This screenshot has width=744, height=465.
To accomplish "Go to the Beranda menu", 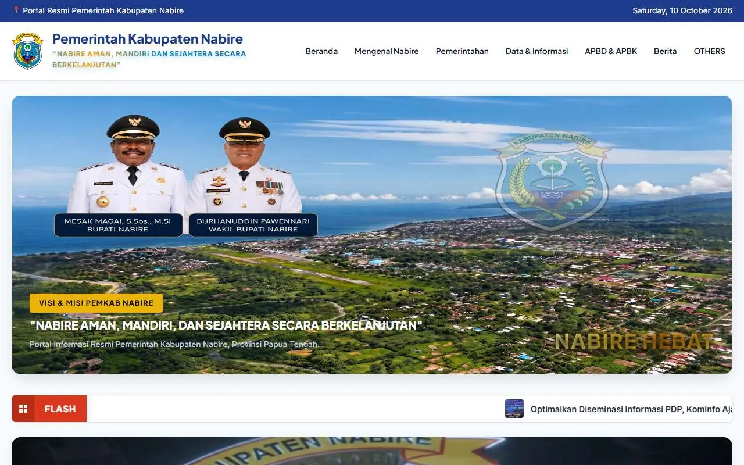I will [321, 51].
